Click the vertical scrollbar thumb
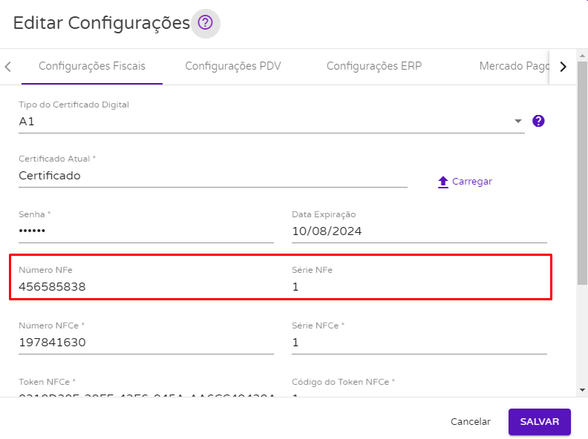Image resolution: width=588 pixels, height=439 pixels. coord(582,173)
